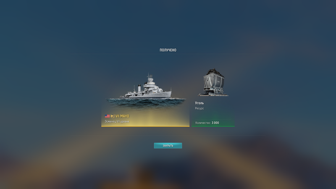Click the Количество label text
The image size is (336, 189).
coord(203,123)
